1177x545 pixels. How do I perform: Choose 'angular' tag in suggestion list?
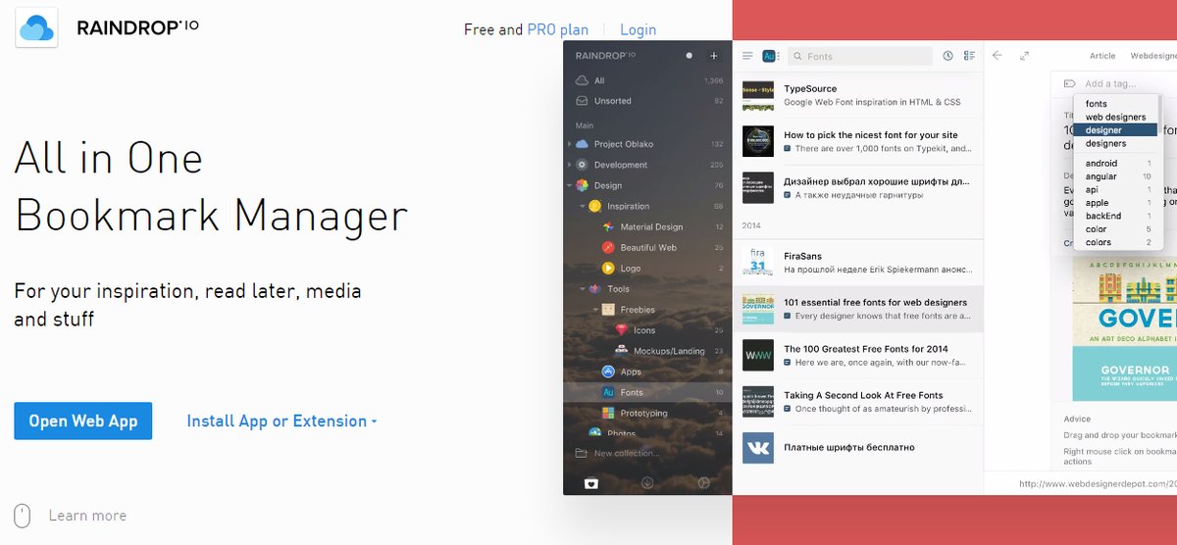pos(1101,176)
